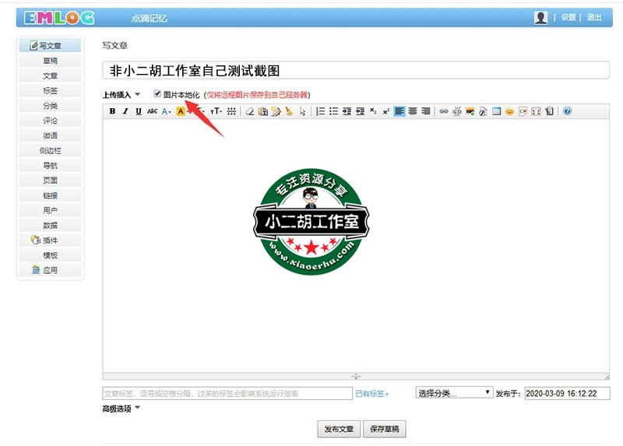Expand the 上传插入 dropdown

point(121,94)
